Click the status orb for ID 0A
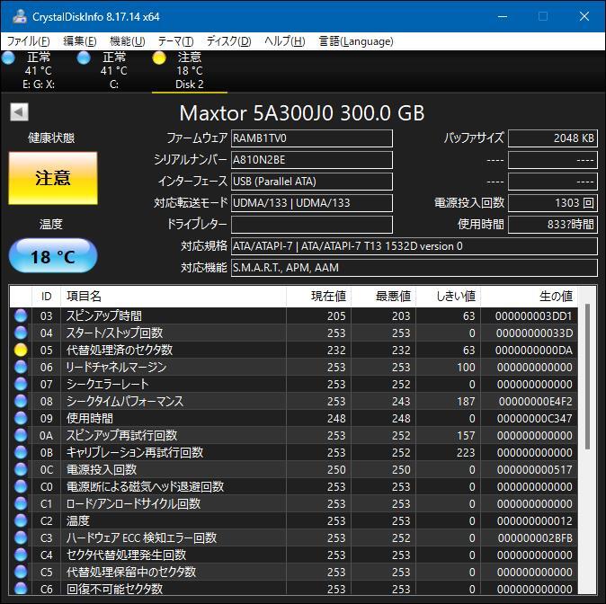 pyautogui.click(x=21, y=436)
